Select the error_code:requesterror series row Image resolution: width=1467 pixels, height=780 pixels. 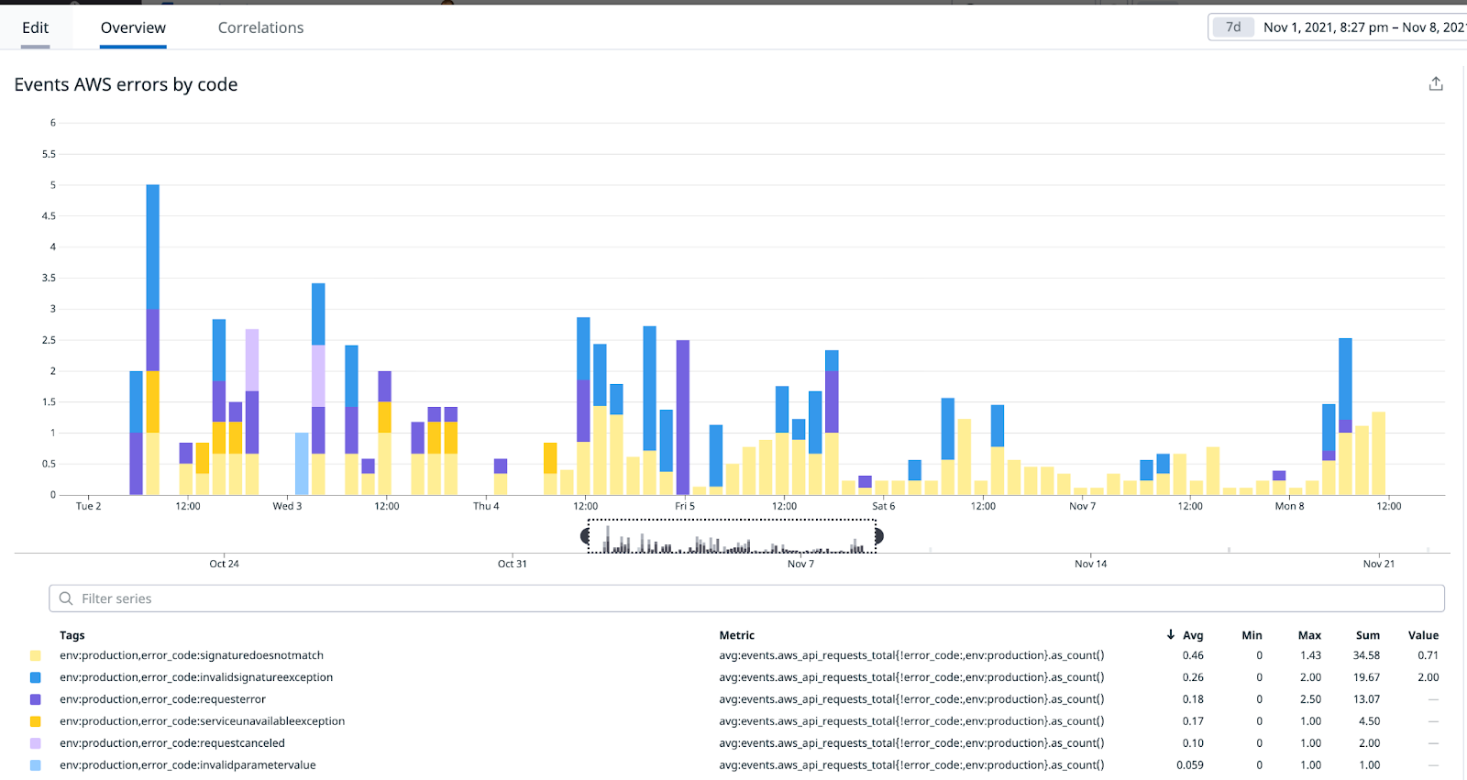pos(736,699)
